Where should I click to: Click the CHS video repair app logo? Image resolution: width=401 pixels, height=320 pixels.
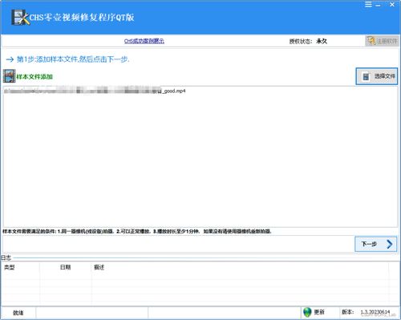[x=20, y=17]
